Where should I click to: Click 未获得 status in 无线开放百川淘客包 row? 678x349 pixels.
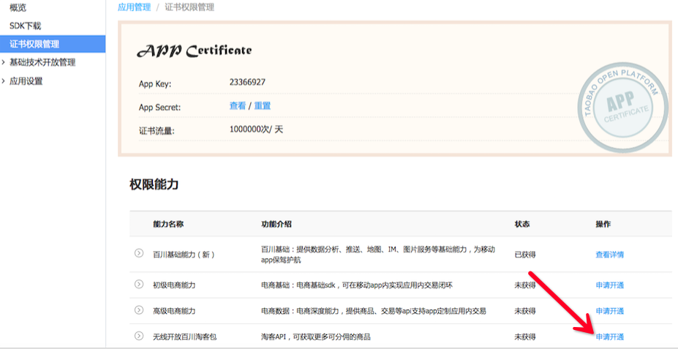click(525, 337)
